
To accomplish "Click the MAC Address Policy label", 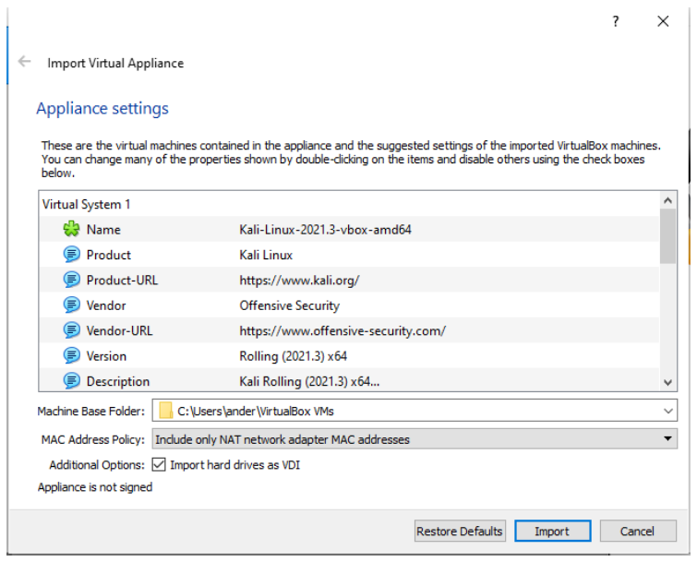I will pos(93,440).
